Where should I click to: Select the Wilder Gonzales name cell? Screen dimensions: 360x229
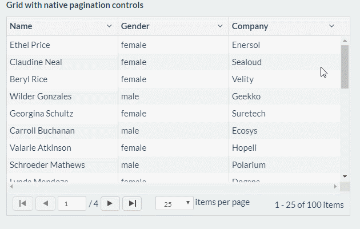point(41,97)
